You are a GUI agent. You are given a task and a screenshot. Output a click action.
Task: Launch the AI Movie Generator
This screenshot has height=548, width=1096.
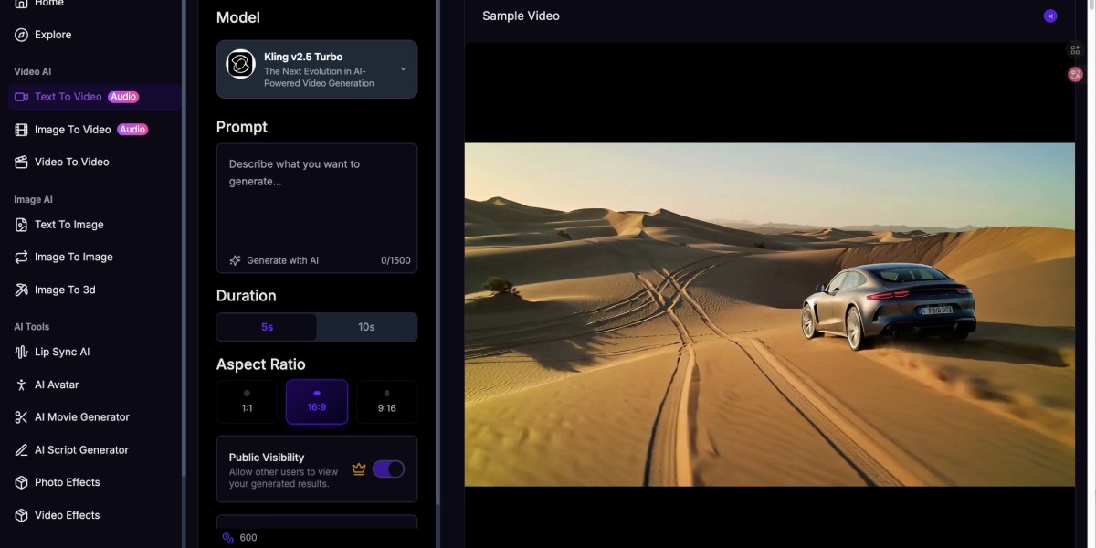[81, 416]
